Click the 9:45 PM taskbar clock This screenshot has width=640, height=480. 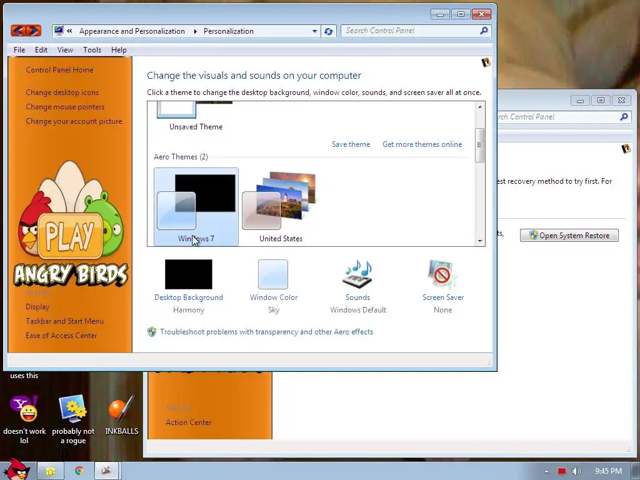[608, 471]
